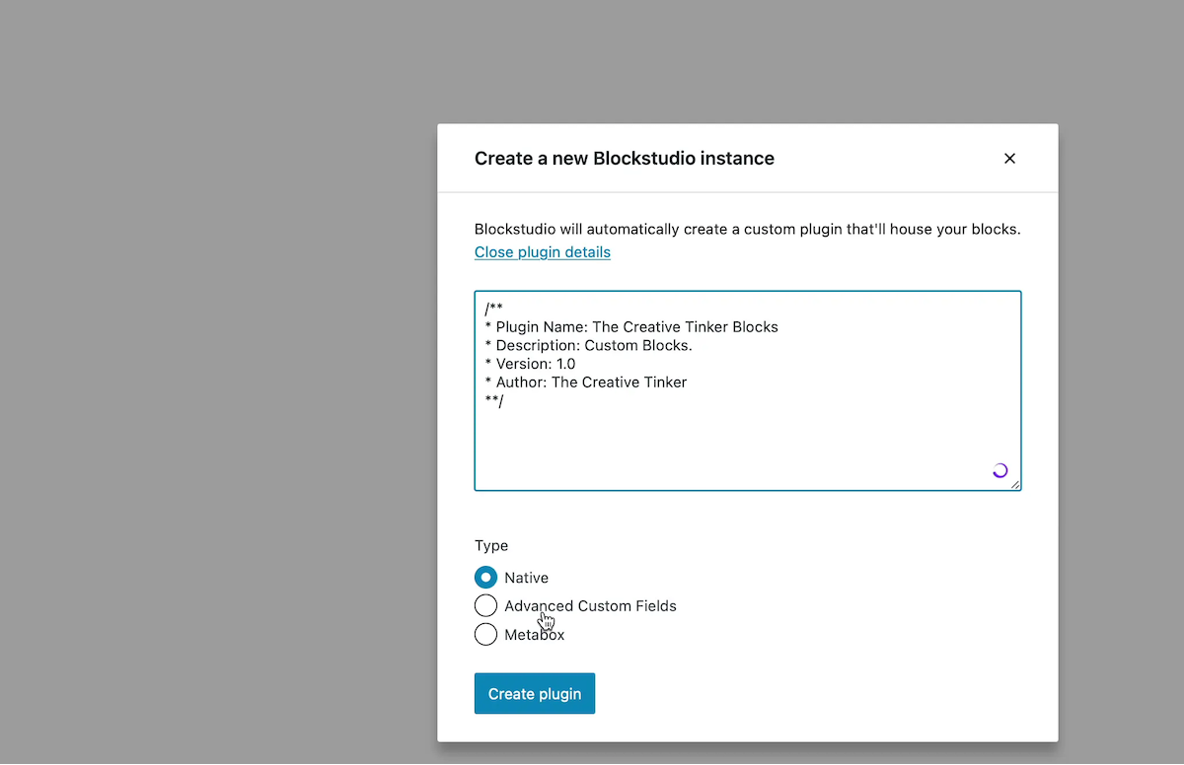Viewport: 1184px width, 765px height.
Task: Click the dialog title Create a new Blockstudio instance
Action: (x=624, y=158)
